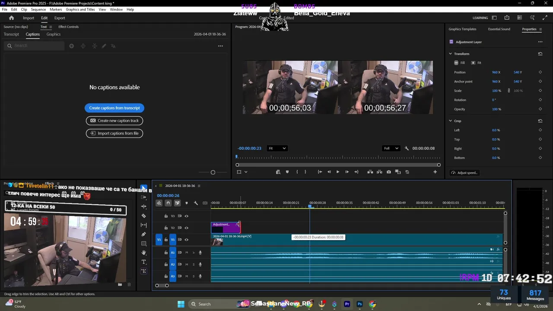This screenshot has height=311, width=553.
Task: Select the Hand tool
Action: pos(144,253)
